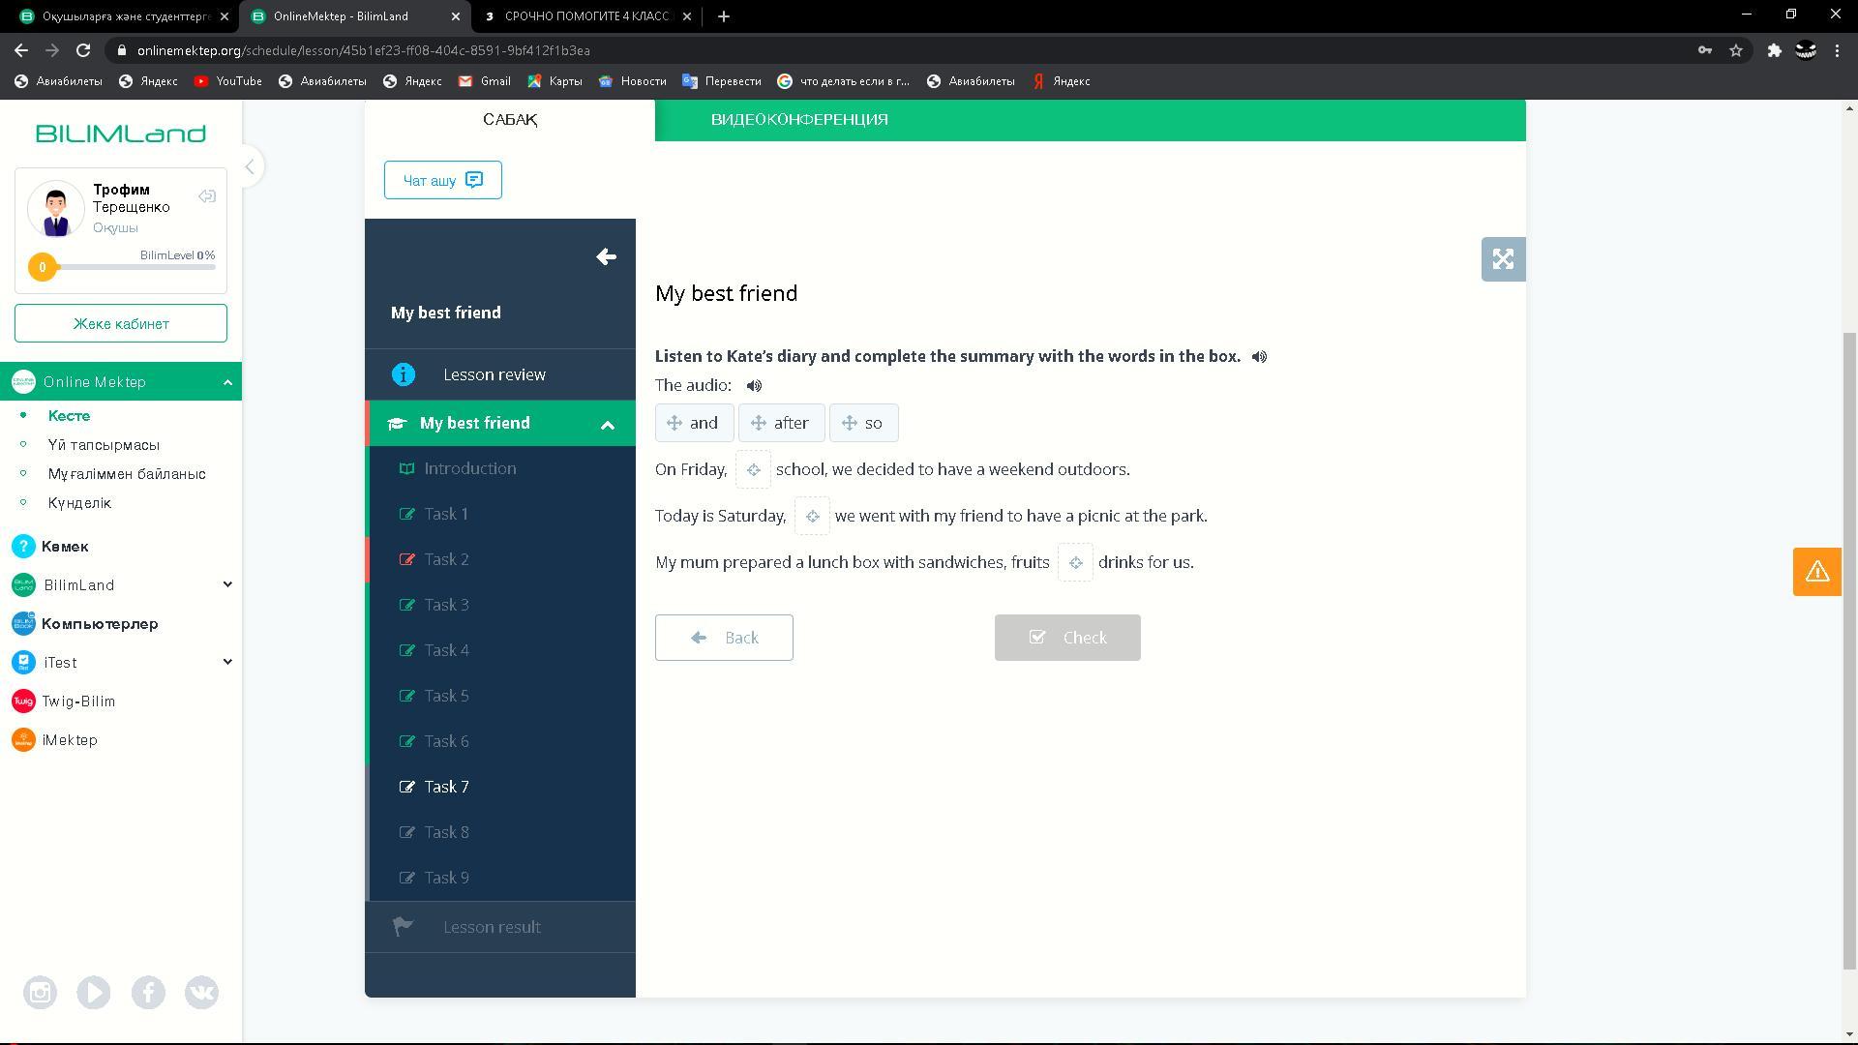The width and height of the screenshot is (1858, 1045).
Task: Select the 'after' word tile
Action: pyautogui.click(x=781, y=423)
